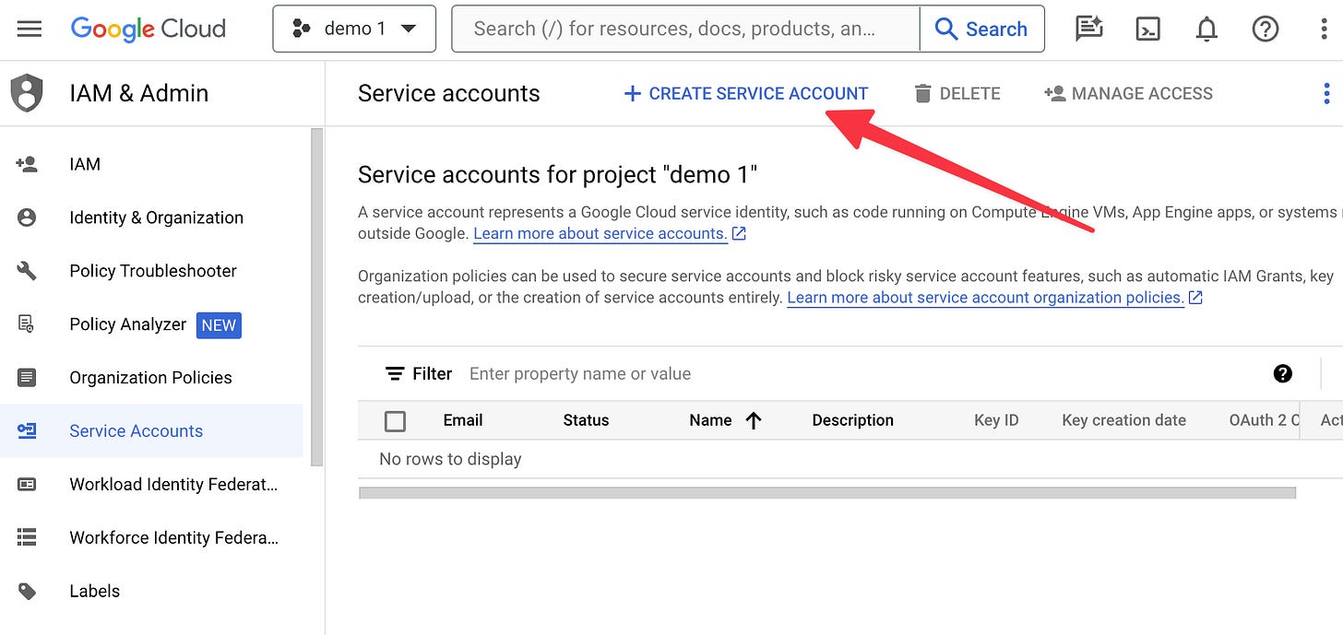Image resolution: width=1343 pixels, height=635 pixels.
Task: Click the NEW badge beside Policy Analyzer
Action: coord(219,324)
